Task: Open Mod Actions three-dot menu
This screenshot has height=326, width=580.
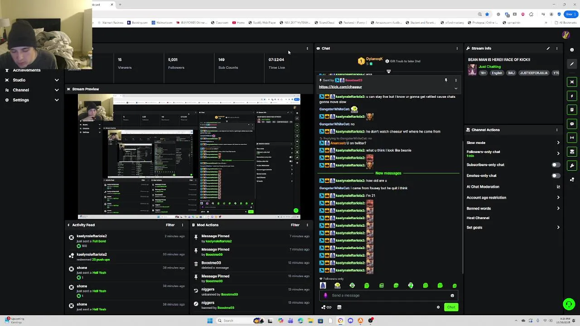Action: click(307, 225)
